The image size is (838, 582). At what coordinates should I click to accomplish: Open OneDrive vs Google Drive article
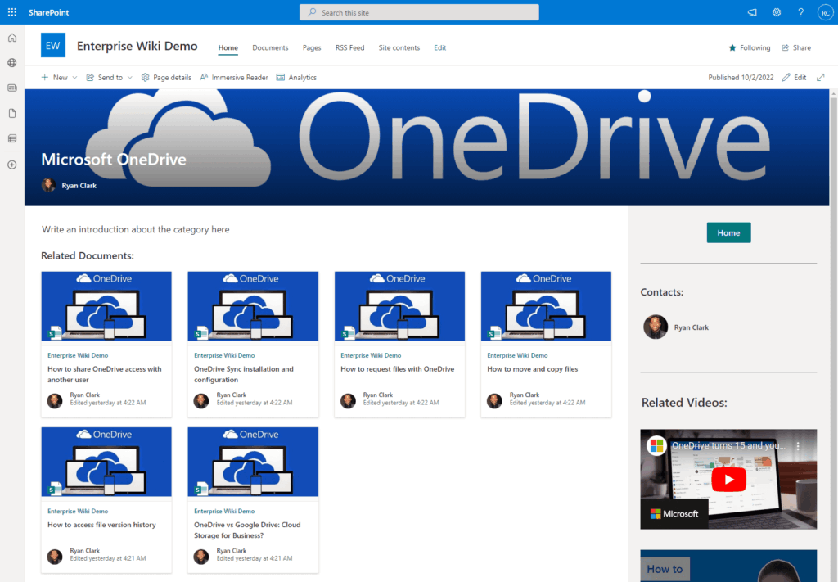click(247, 530)
